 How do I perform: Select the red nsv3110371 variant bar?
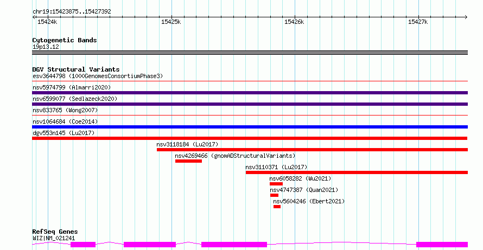point(357,172)
